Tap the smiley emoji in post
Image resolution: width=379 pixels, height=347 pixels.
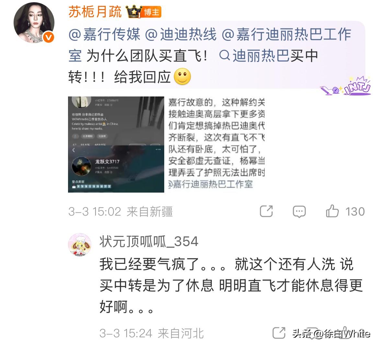click(182, 76)
